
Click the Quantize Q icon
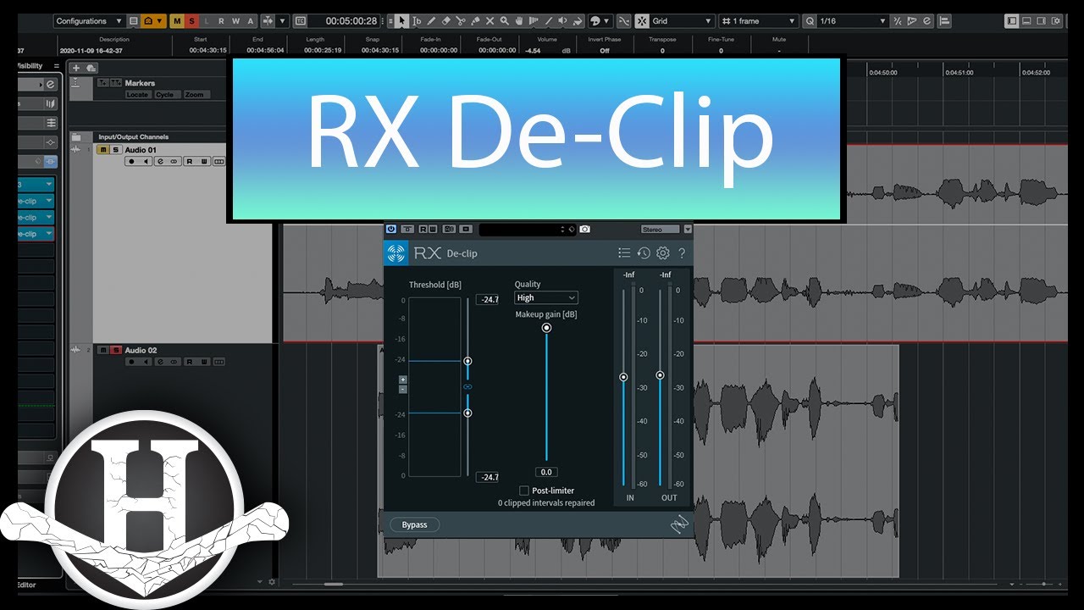coord(810,21)
